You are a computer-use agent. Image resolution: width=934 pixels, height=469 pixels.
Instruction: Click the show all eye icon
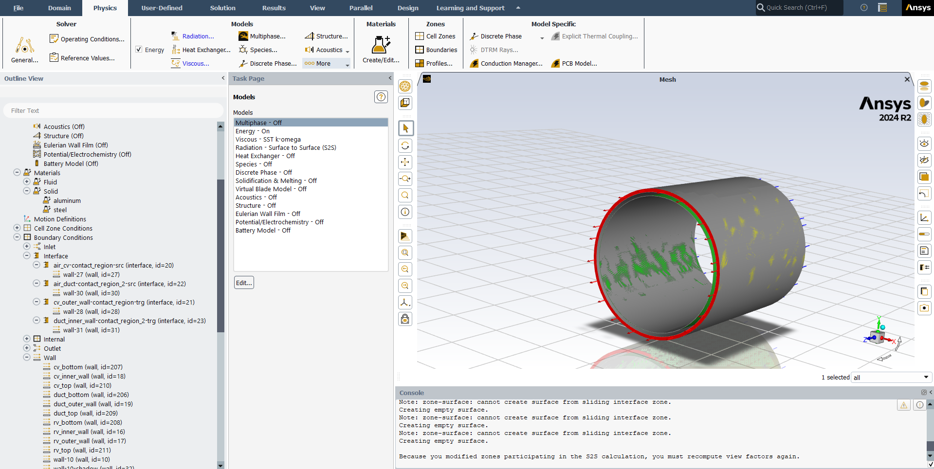click(x=924, y=144)
